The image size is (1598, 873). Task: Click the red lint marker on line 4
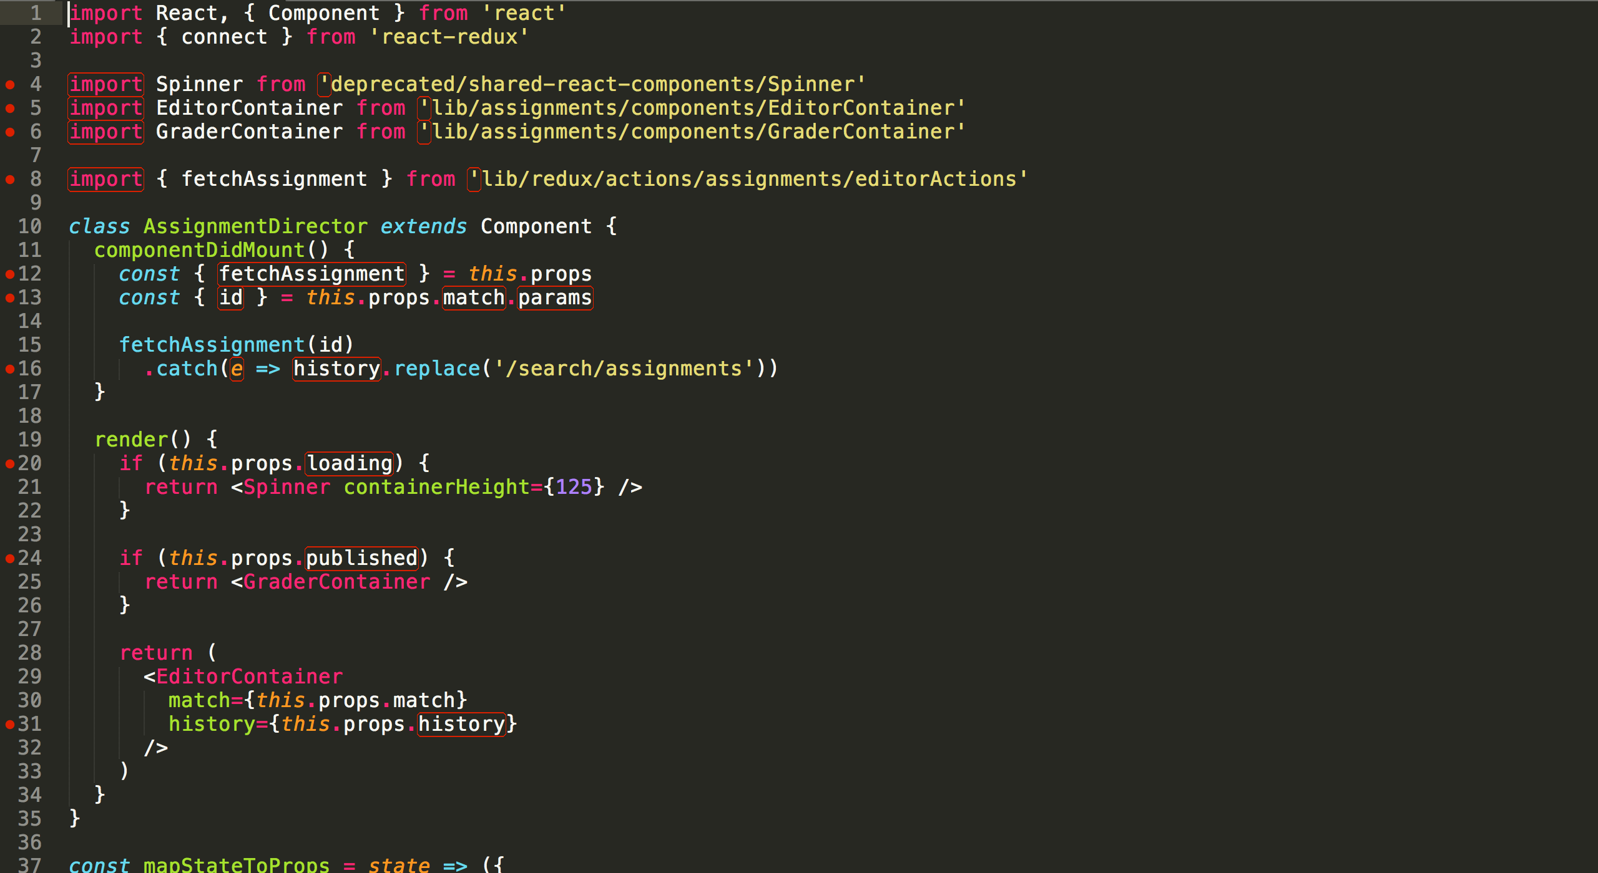[x=10, y=84]
